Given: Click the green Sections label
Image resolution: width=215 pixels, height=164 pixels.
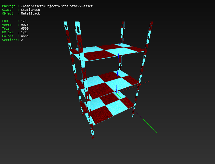Looking at the screenshot, I should point(10,40).
